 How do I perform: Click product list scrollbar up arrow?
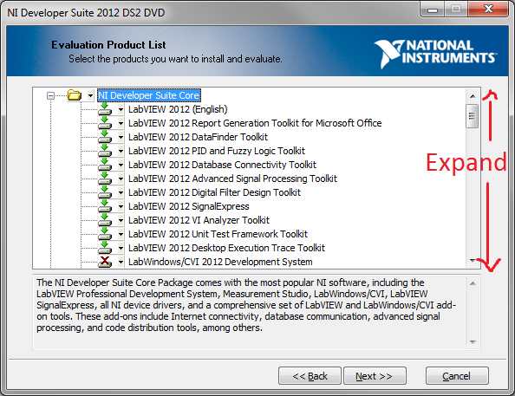pos(473,96)
